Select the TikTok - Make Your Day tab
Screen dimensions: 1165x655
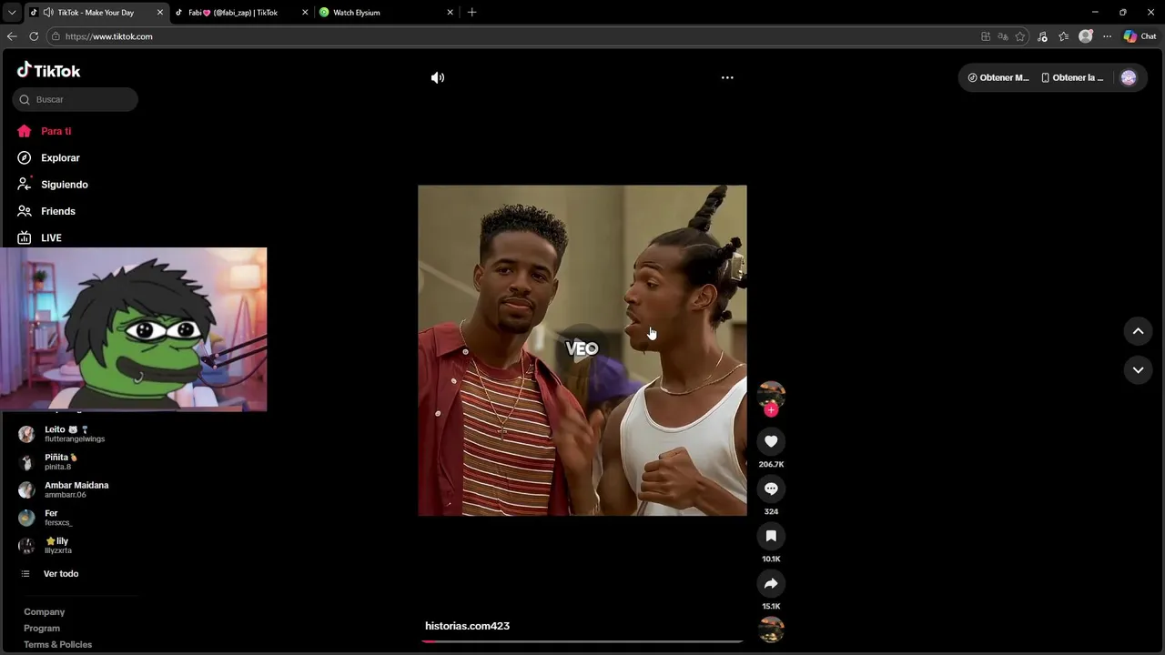[x=96, y=13]
